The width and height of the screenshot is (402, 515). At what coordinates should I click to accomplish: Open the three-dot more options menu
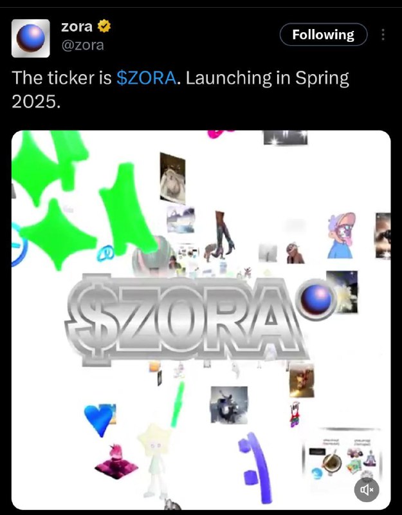point(383,35)
